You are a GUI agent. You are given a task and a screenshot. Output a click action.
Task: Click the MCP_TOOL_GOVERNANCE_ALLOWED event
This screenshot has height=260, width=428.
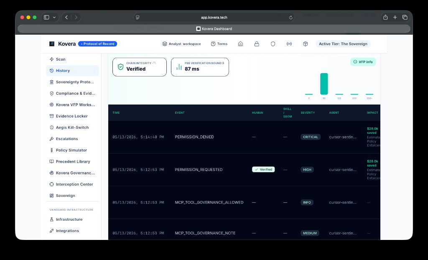[x=209, y=202]
